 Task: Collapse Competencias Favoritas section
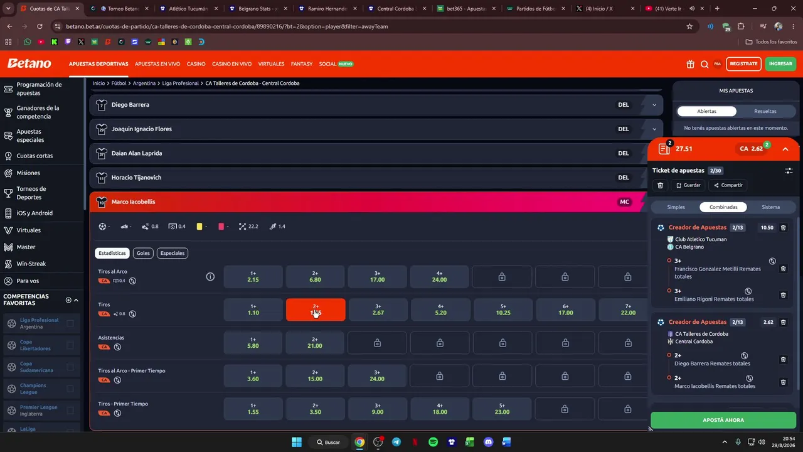click(x=77, y=300)
